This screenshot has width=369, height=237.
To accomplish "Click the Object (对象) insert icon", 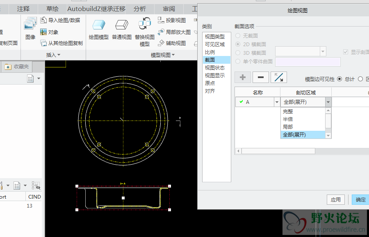I will click(x=49, y=32).
